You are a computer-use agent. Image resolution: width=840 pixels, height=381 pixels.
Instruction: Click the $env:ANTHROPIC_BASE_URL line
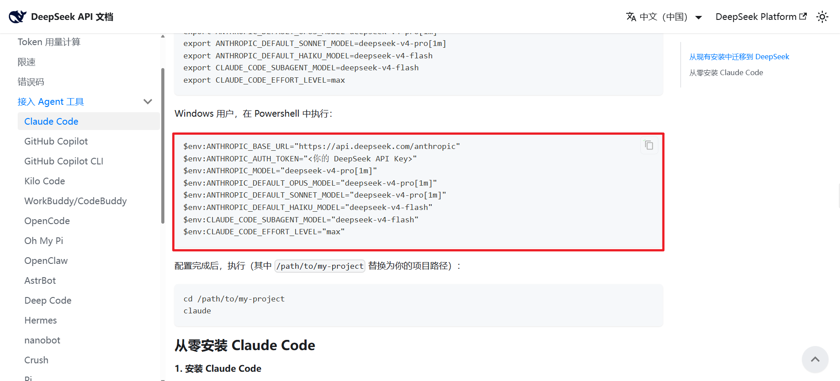coord(322,146)
